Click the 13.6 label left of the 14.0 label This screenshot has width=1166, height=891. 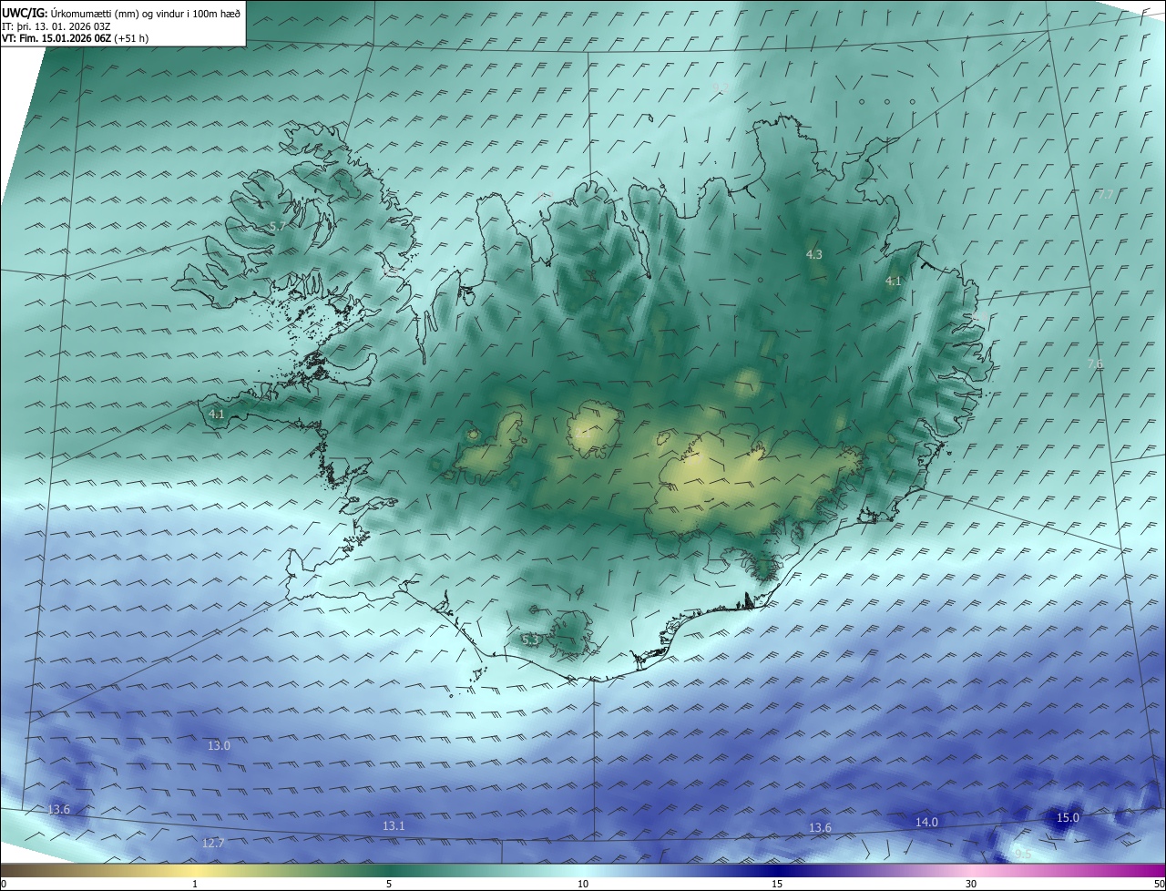pos(821,828)
